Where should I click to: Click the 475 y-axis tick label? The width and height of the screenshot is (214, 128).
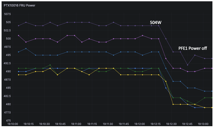coord(8,121)
